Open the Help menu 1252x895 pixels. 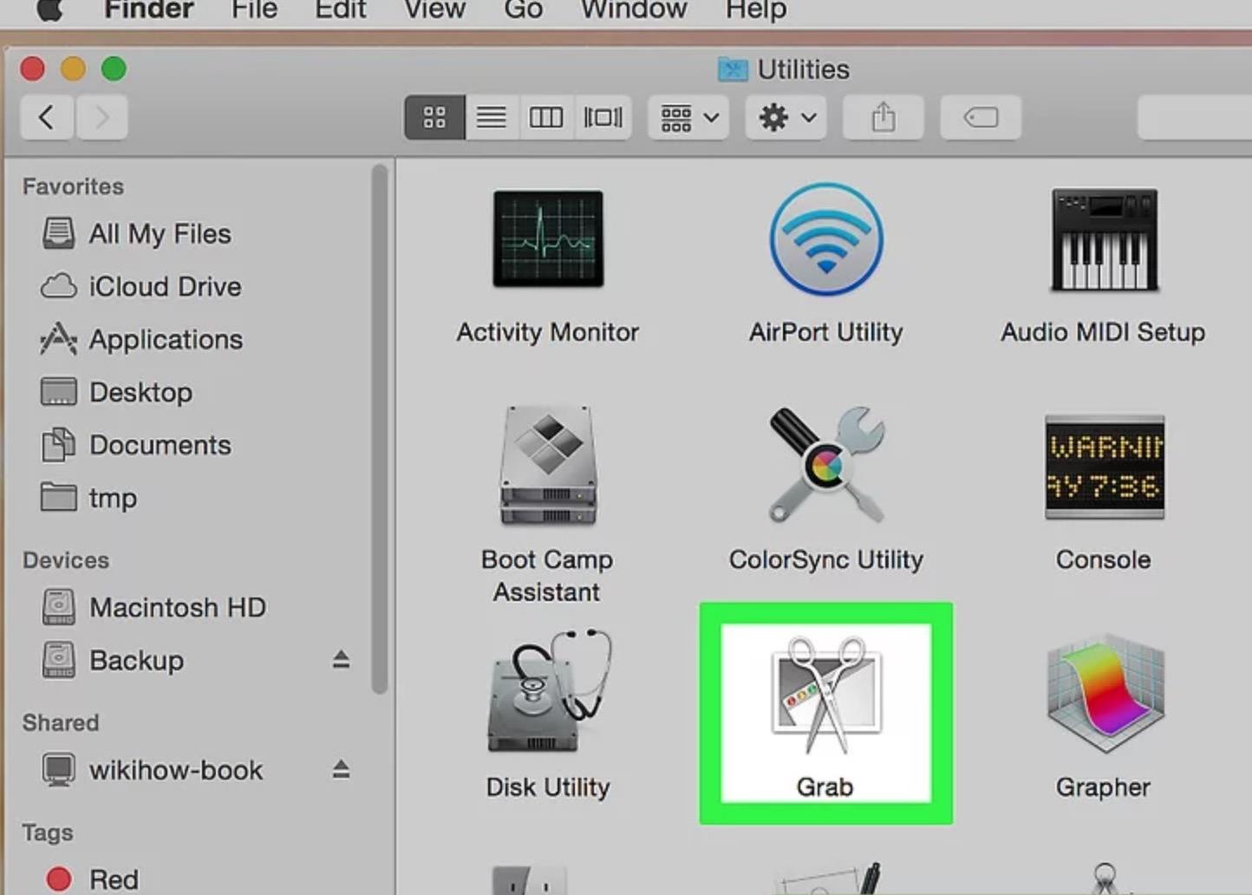coord(756,10)
